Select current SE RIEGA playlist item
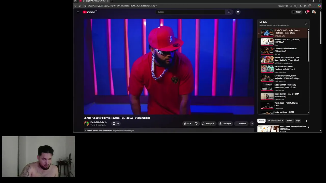Screen dimensions: 326x183 283,33
